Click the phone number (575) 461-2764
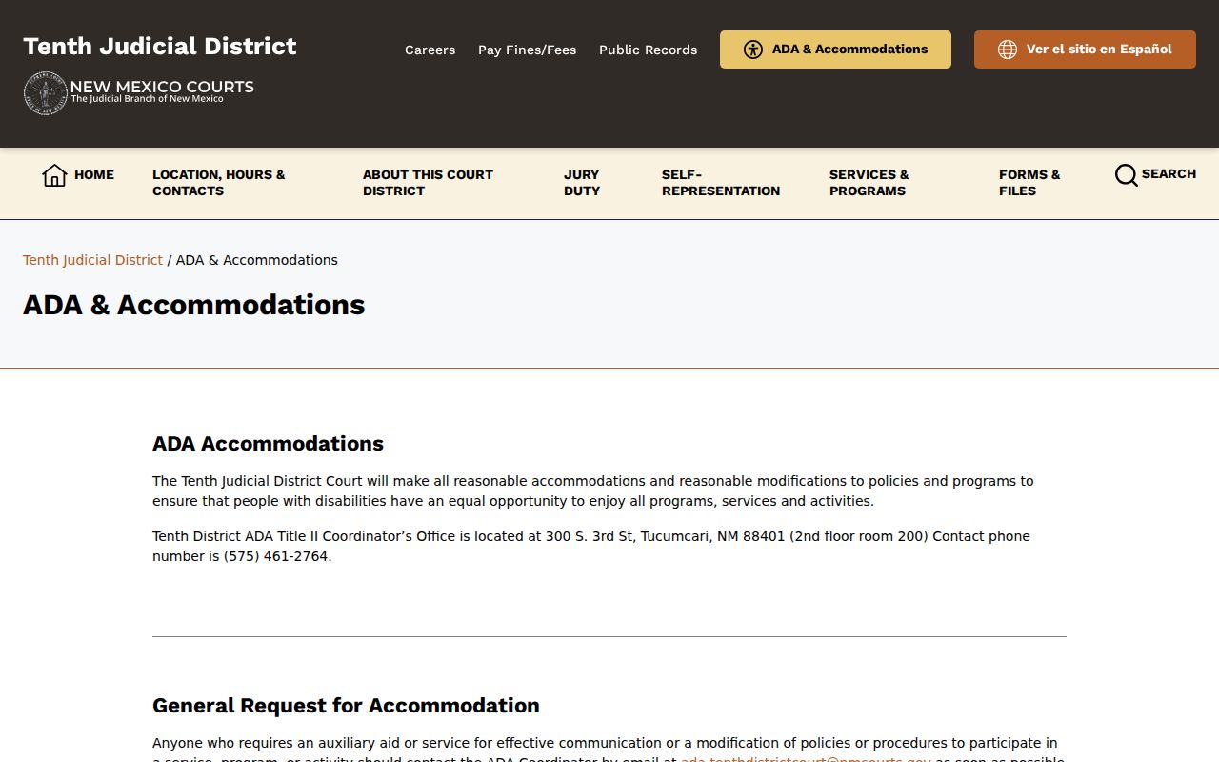Image resolution: width=1219 pixels, height=762 pixels. point(276,556)
